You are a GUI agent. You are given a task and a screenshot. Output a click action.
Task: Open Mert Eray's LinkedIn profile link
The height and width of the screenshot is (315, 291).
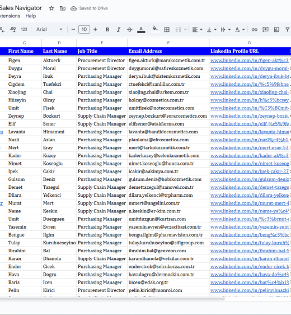(249, 147)
